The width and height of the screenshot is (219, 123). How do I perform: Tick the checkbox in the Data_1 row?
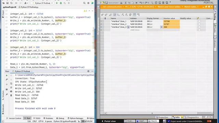coord(199,21)
